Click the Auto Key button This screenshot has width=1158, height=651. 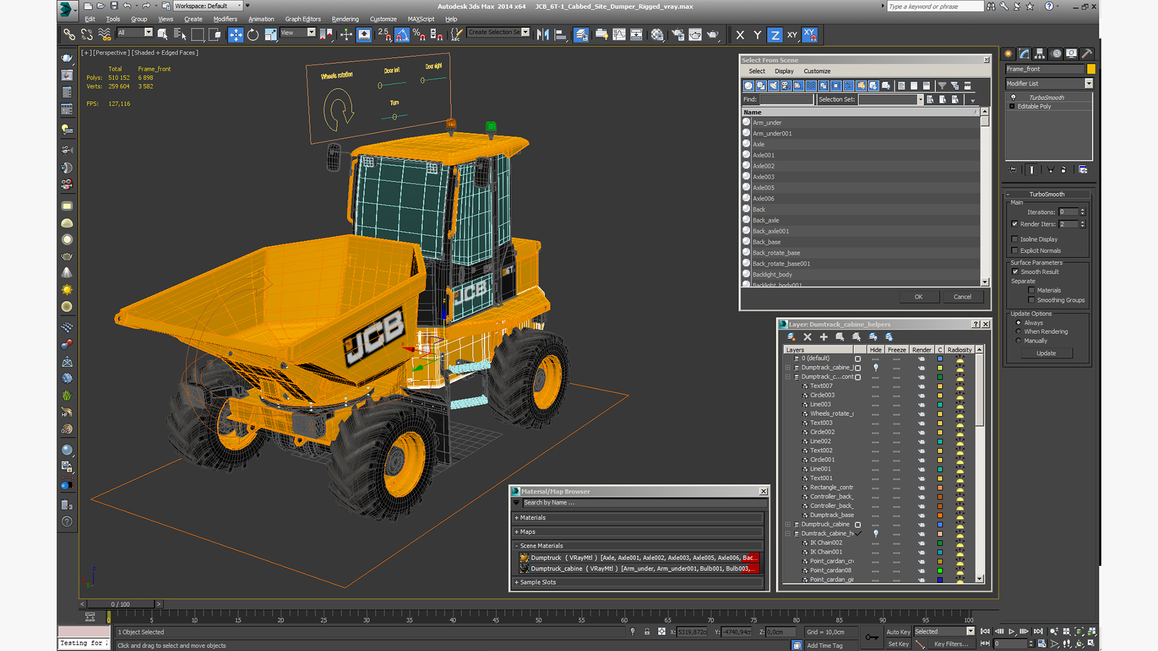(898, 632)
